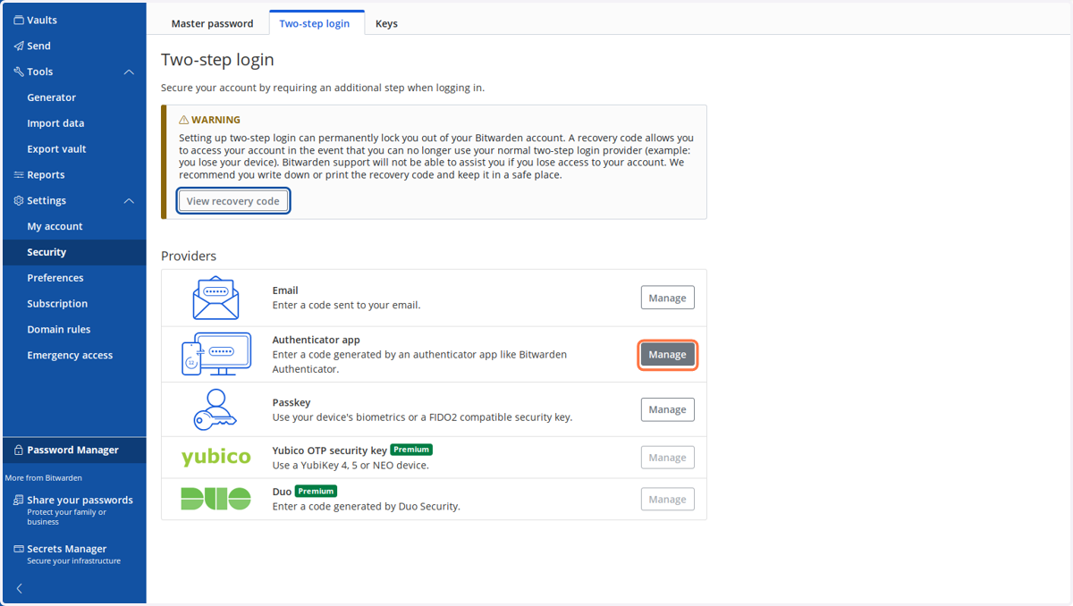Click the View recovery code button
1073x606 pixels.
coord(233,201)
